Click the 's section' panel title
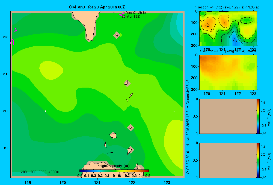This screenshot has height=185, width=273. pos(228,51)
